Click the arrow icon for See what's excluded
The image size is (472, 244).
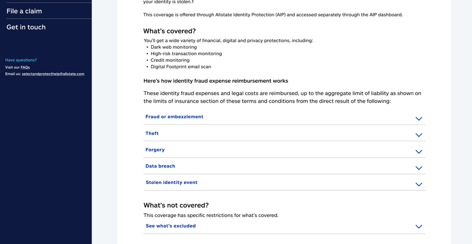419,227
